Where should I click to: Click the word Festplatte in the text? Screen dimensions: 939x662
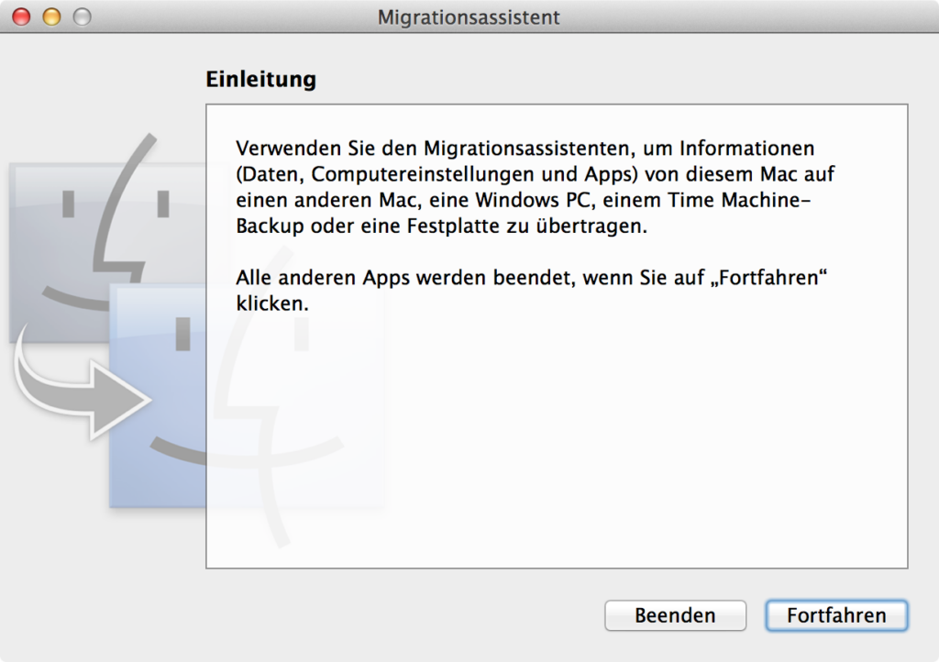(x=447, y=226)
